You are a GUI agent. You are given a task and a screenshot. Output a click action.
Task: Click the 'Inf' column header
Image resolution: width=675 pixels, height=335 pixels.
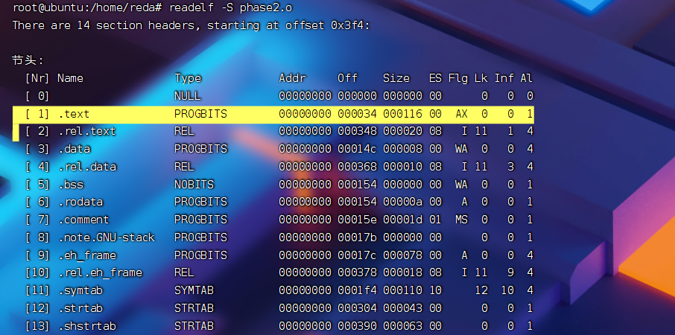[x=504, y=78]
